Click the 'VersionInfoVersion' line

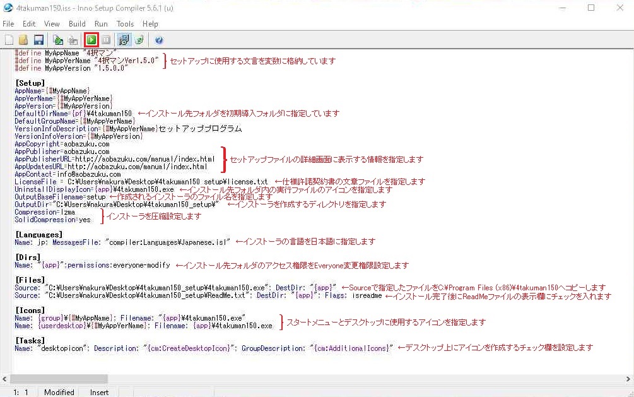(79, 136)
